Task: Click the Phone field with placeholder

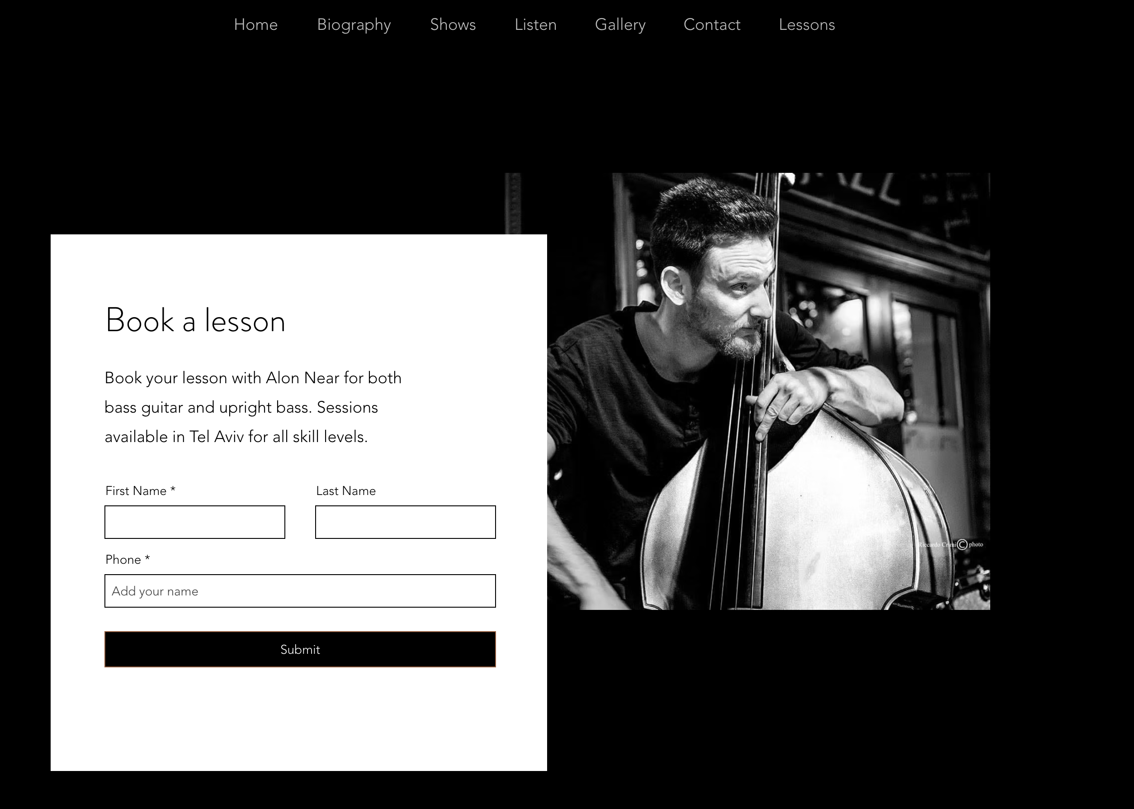Action: click(300, 591)
